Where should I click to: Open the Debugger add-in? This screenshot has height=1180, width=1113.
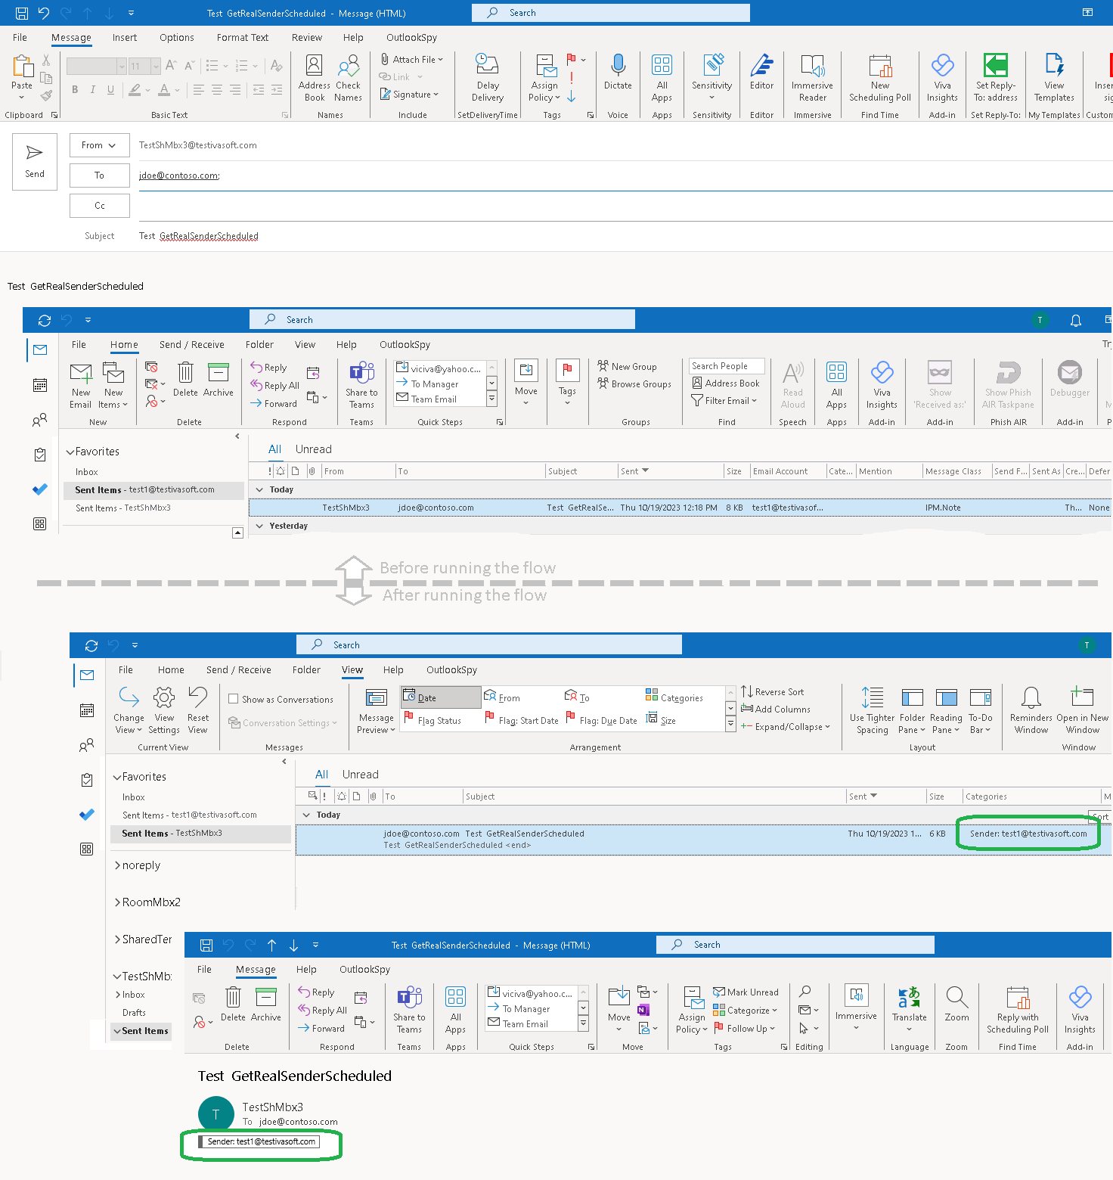[1070, 380]
